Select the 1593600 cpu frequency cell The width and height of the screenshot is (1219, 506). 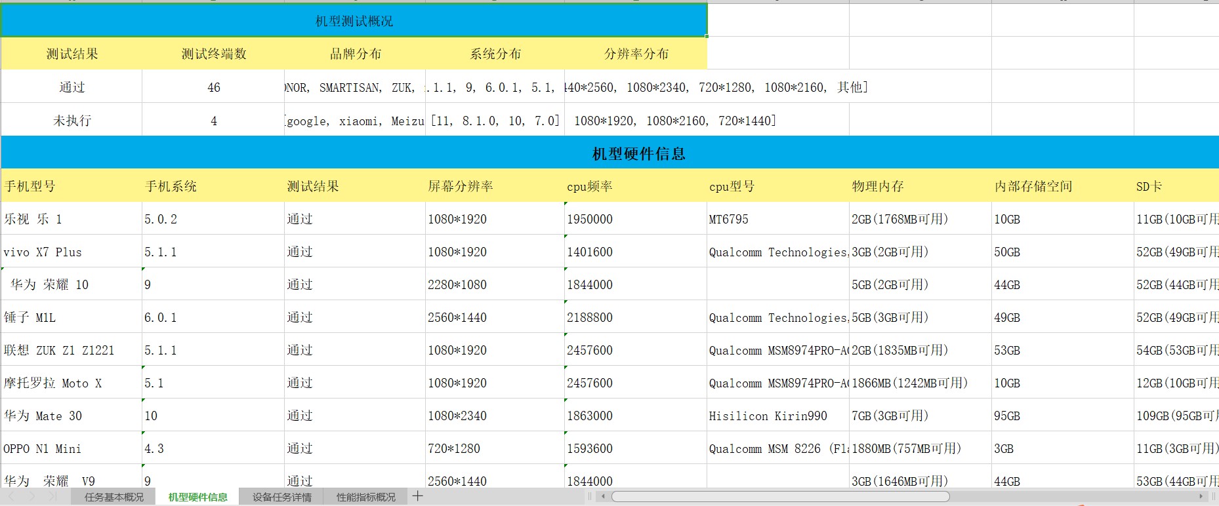pyautogui.click(x=636, y=448)
